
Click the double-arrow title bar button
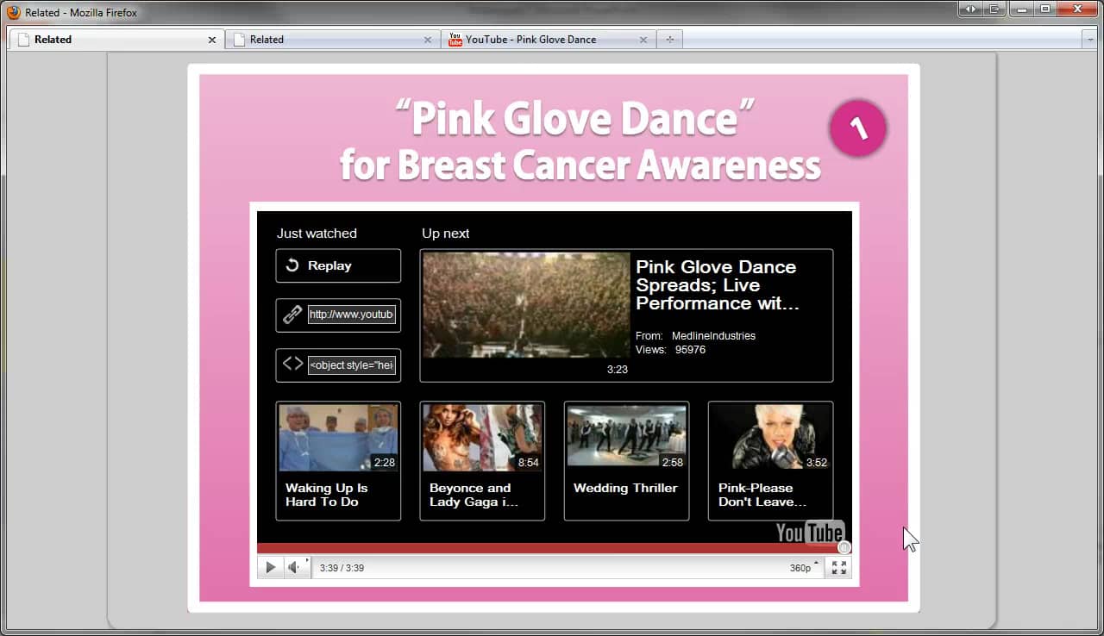971,9
